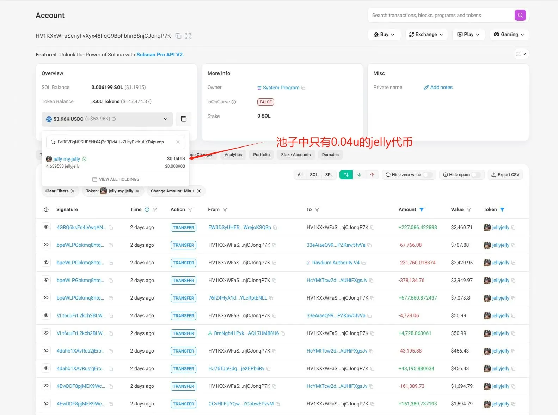Screen dimensions: 558x415
Task: Open the Value column filter funnel
Action: tap(469, 210)
